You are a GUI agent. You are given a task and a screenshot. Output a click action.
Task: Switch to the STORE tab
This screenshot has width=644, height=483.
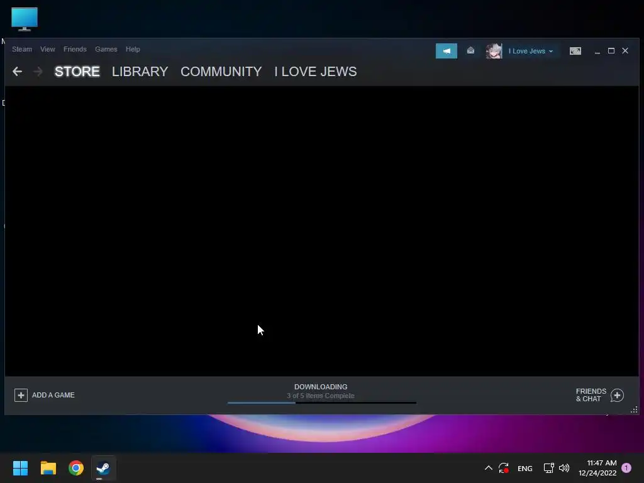click(x=77, y=72)
